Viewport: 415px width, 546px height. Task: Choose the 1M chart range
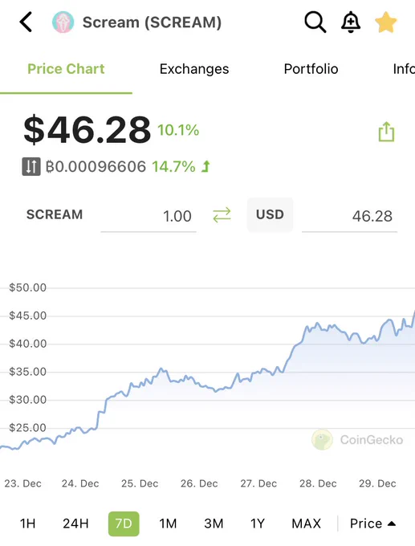coord(168,524)
